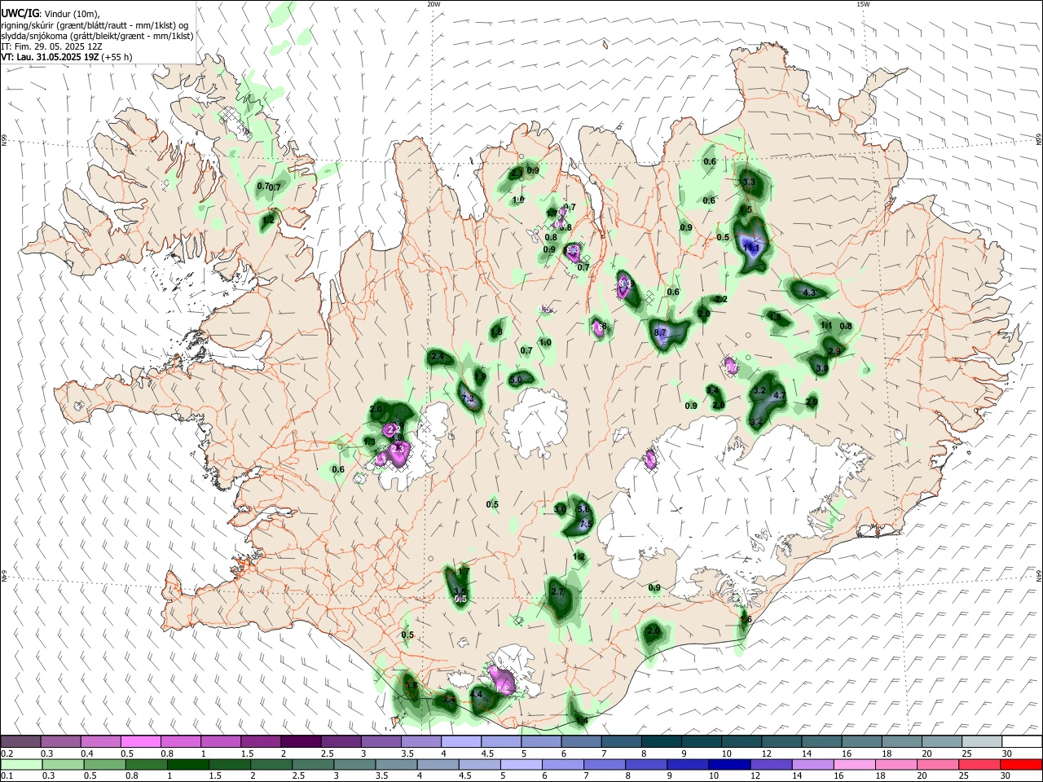Pick the deep blue rain-scale swatch between 10 and 12
Viewport: 1043px width, 782px height.
[731, 765]
